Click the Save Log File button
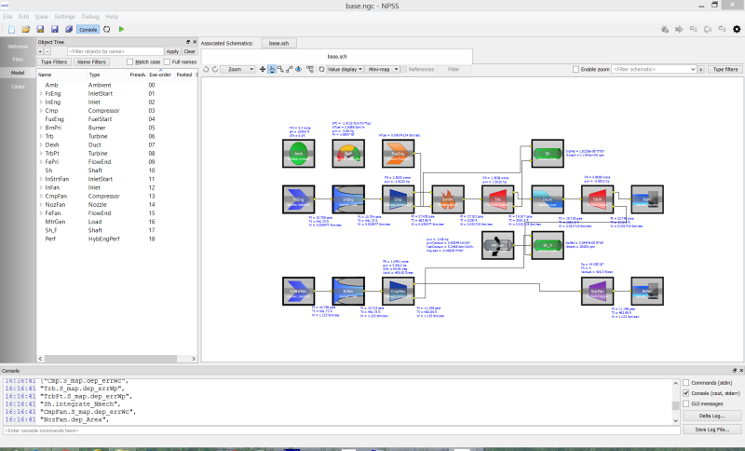 711,429
